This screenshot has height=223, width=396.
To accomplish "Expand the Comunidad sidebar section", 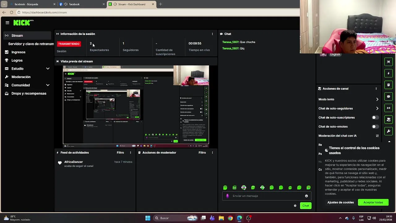I will tap(28, 85).
